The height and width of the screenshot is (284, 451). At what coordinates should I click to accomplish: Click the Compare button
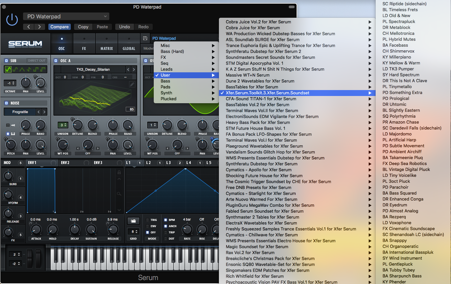coord(60,27)
